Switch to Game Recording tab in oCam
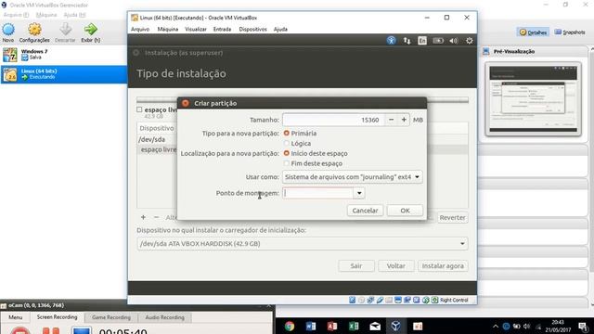Screen dimensions: 594x334 tap(111, 317)
